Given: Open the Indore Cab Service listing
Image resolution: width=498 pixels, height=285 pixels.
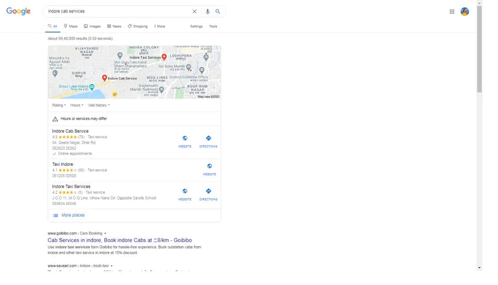Looking at the screenshot, I should tap(70, 131).
